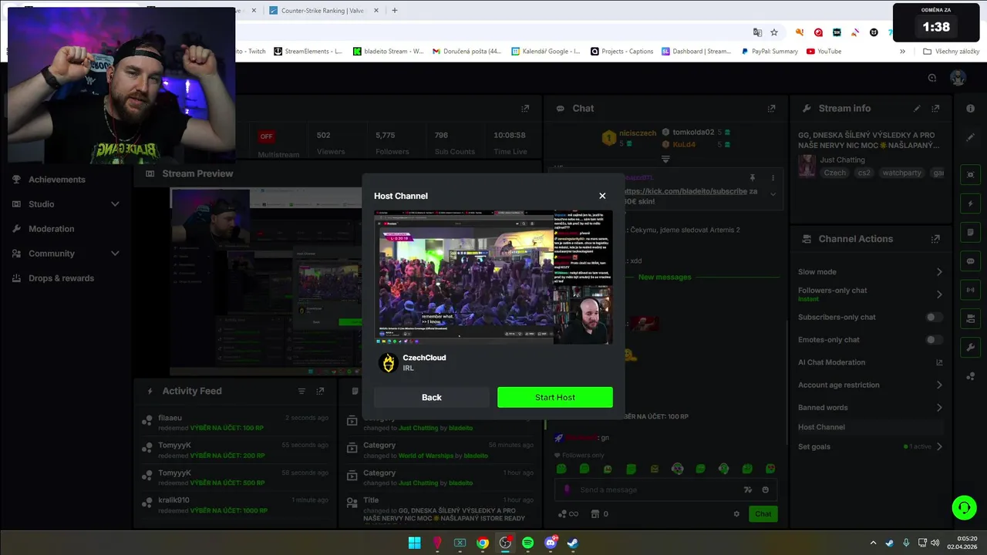This screenshot has width=987, height=555.
Task: Click the Czech stream tag
Action: (x=835, y=173)
